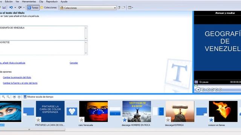This screenshot has width=241, height=135.
Task: Click 'Mostrar escala de tiempo' button
Action: pos(38,97)
